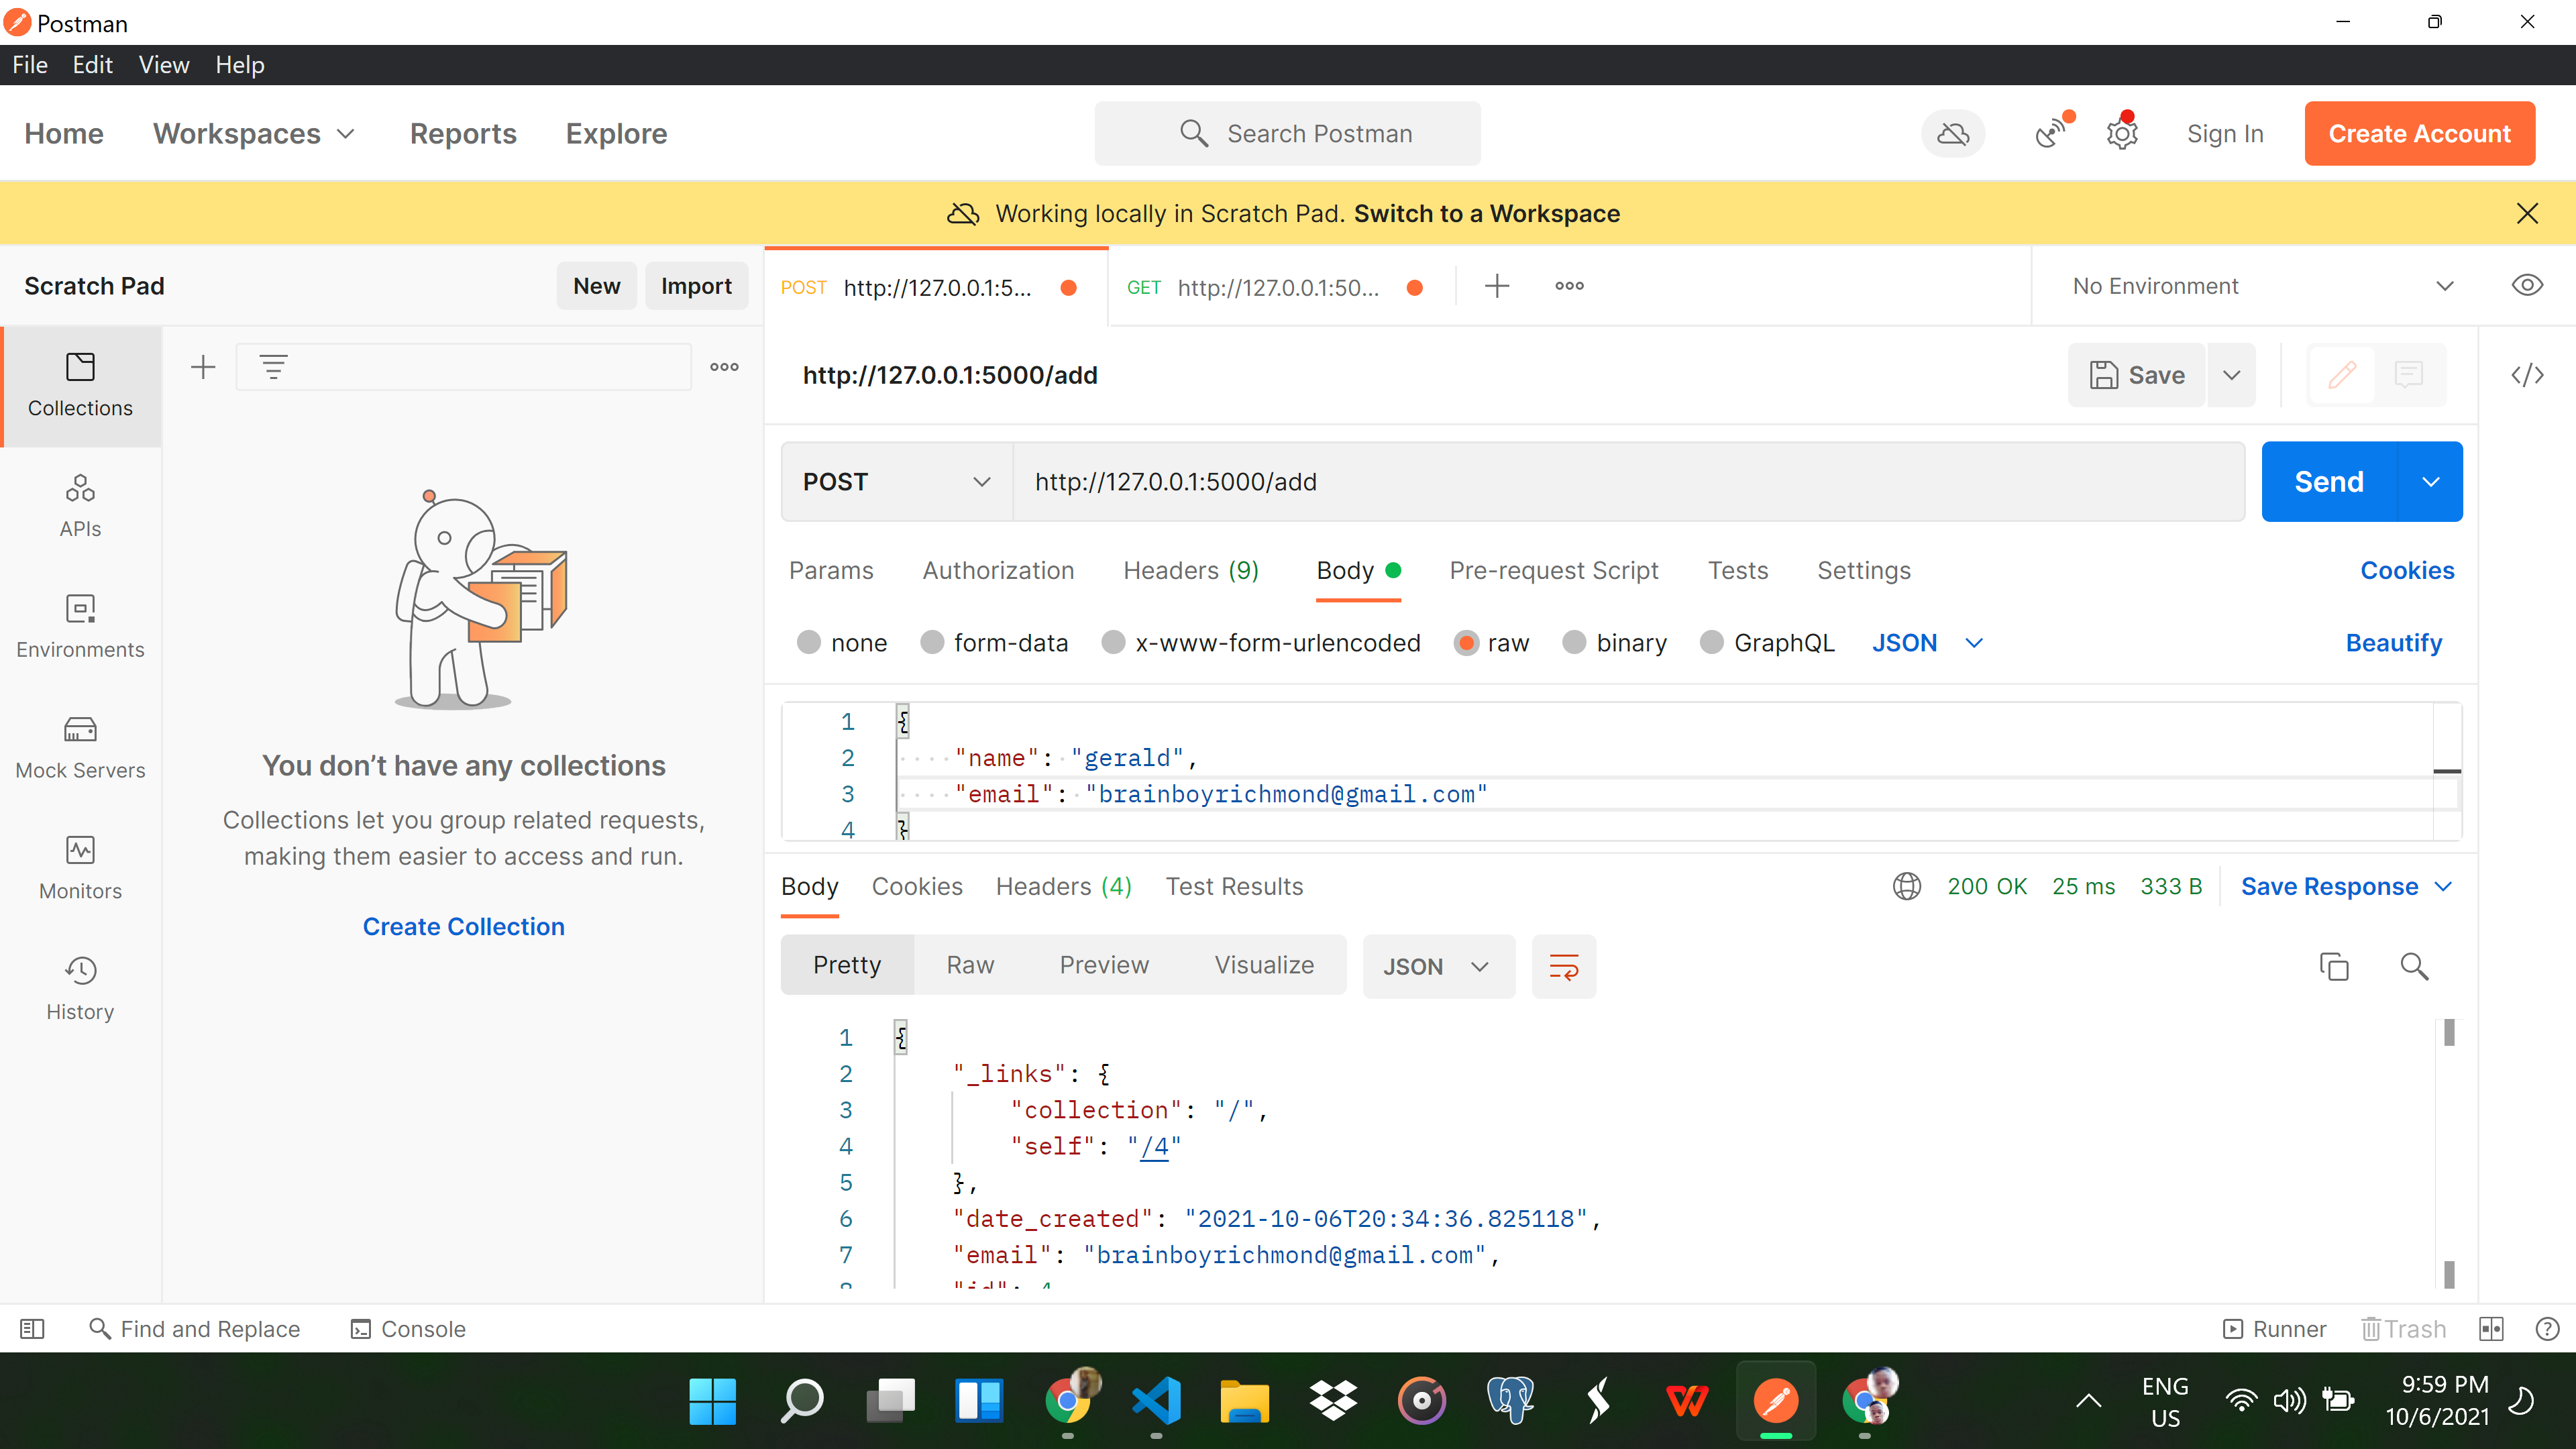Expand the Workspaces menu
Viewport: 2576px width, 1449px height.
pyautogui.click(x=254, y=133)
